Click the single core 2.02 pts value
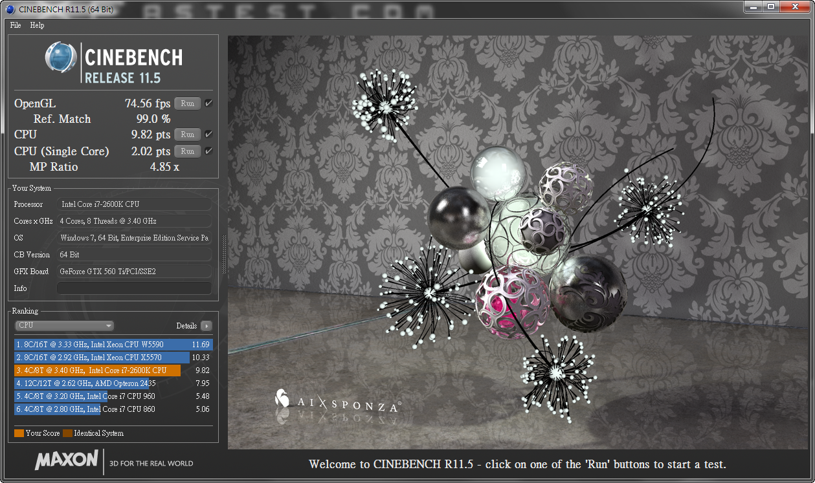This screenshot has width=815, height=483. pyautogui.click(x=151, y=151)
